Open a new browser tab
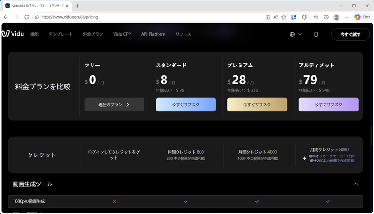374x214 pixels. [x=77, y=6]
